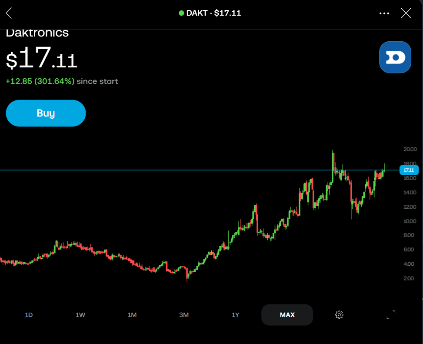Select the 3M time range
Viewport: 423px width, 344px height.
pos(184,315)
